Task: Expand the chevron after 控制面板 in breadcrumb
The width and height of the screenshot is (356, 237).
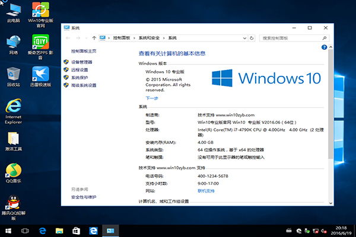Action: click(x=135, y=38)
